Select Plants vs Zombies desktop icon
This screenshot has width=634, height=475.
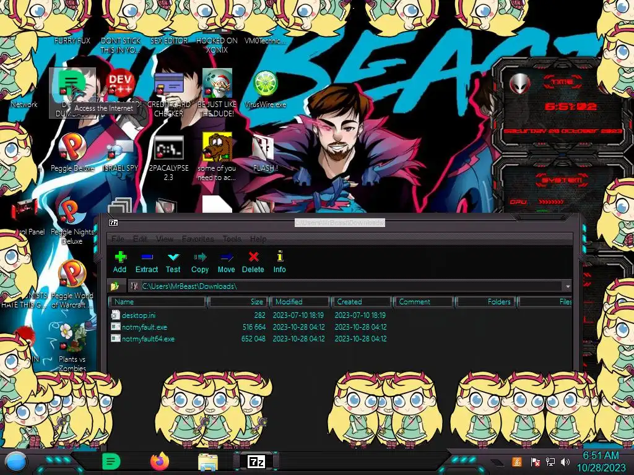(x=72, y=348)
